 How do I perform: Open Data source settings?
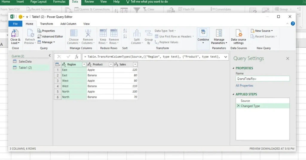tap(238, 37)
